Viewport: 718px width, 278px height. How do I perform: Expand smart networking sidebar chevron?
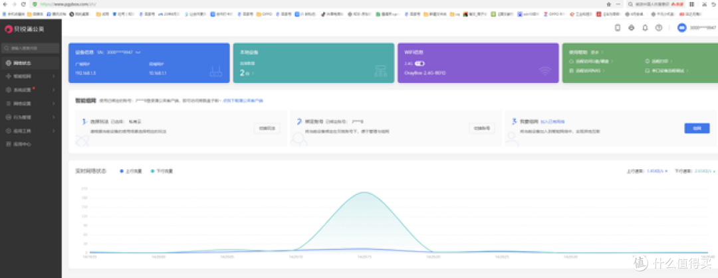[x=54, y=76]
